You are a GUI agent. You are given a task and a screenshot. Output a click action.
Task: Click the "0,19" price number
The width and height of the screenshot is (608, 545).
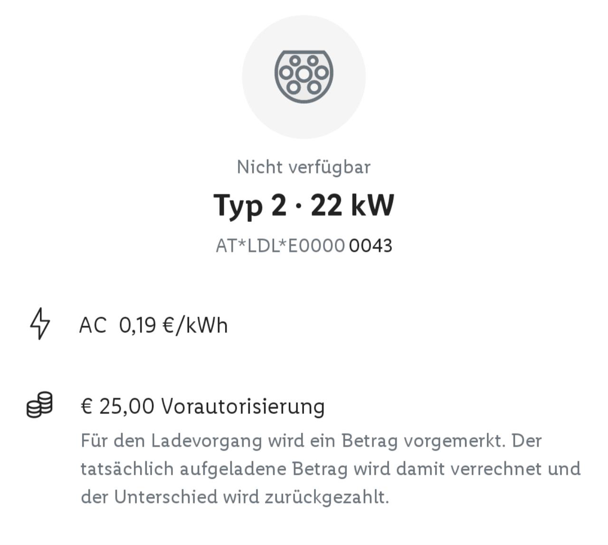pos(137,325)
